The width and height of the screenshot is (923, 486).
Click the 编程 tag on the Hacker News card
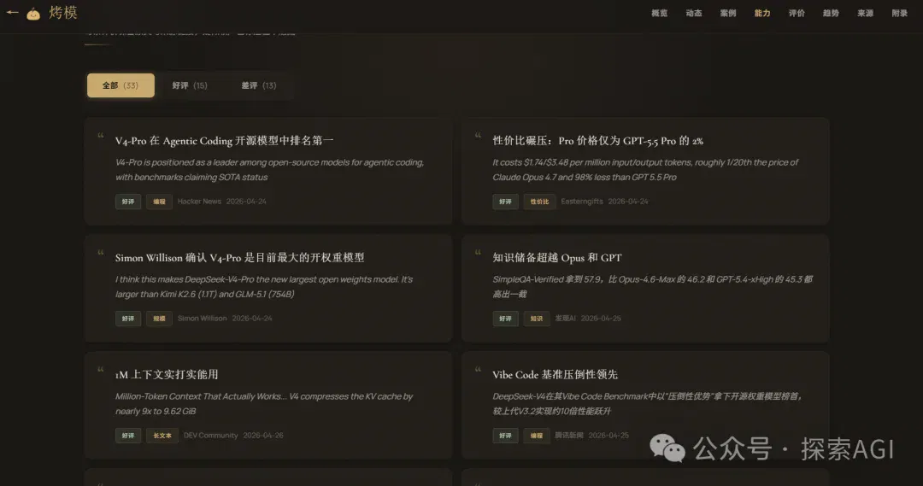[x=159, y=202]
